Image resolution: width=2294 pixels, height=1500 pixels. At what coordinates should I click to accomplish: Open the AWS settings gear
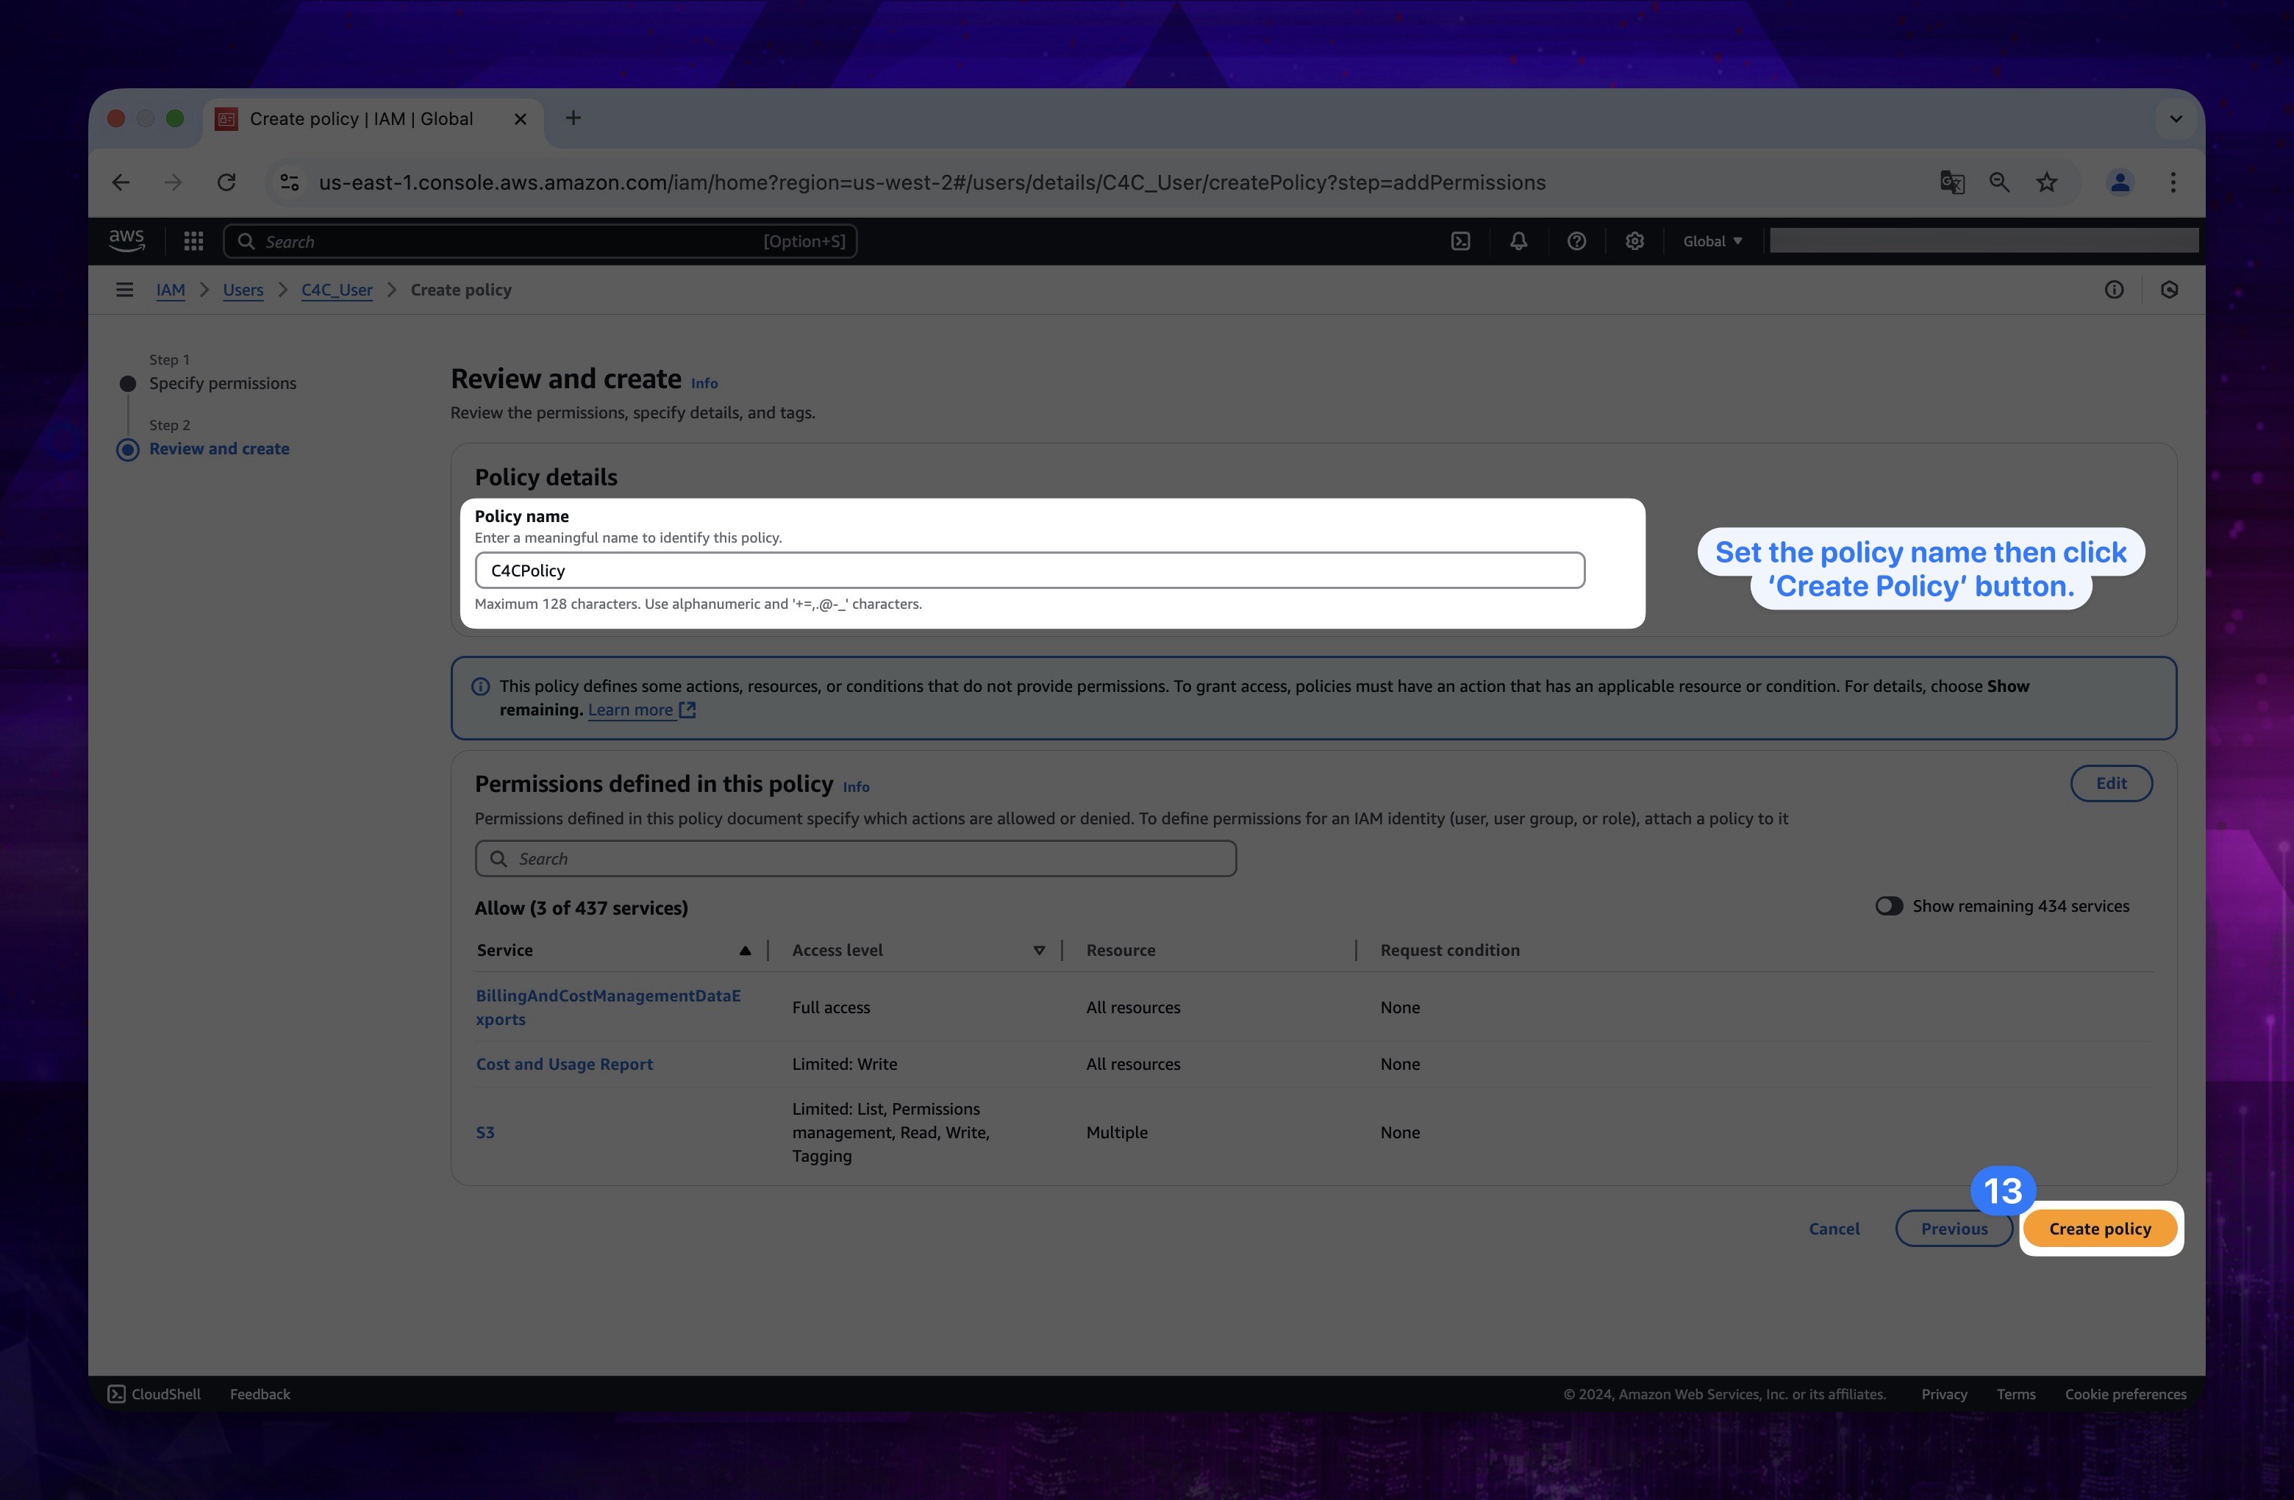click(1634, 241)
